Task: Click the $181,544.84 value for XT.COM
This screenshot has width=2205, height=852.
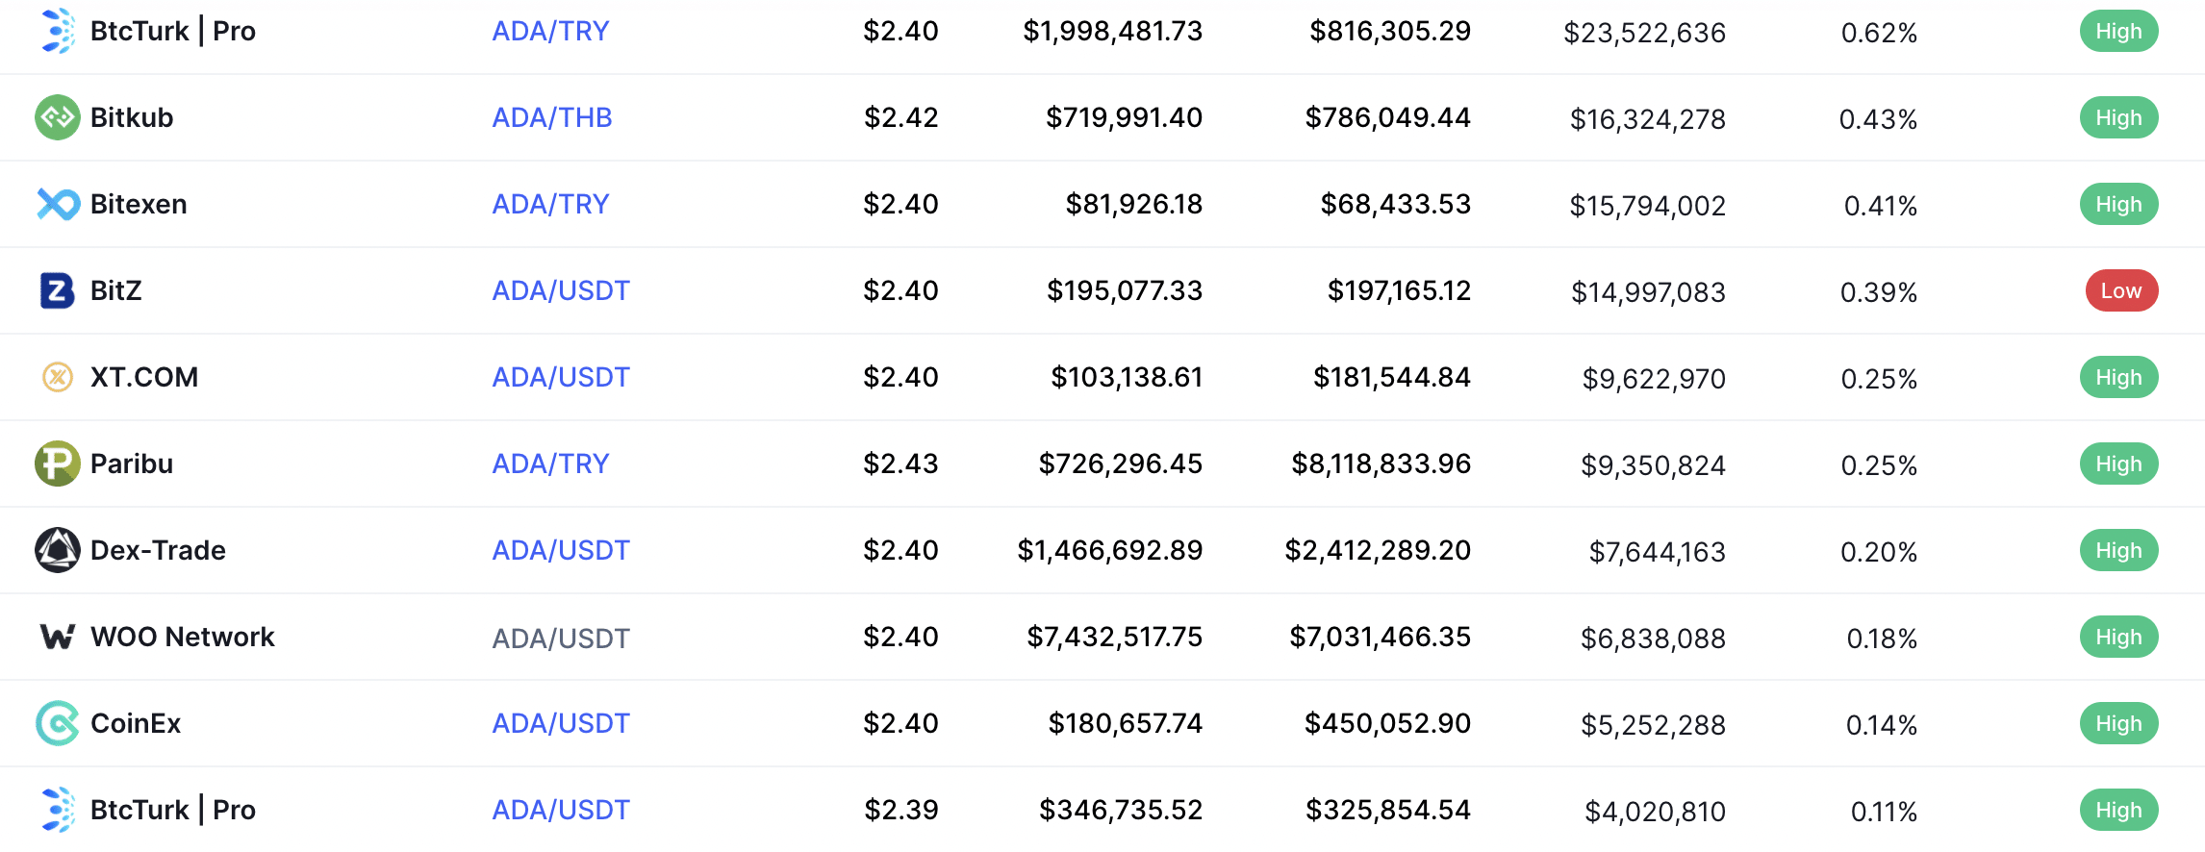Action: click(x=1392, y=377)
